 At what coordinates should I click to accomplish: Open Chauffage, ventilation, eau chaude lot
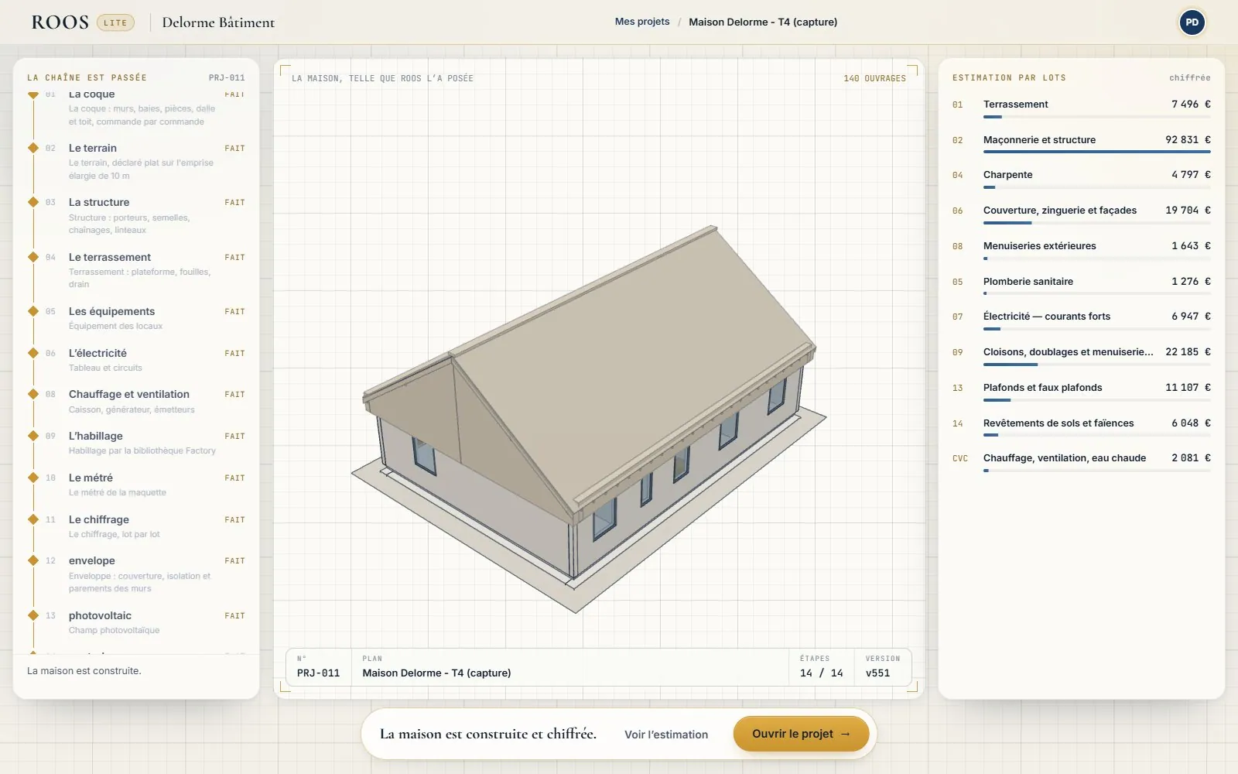tap(1081, 462)
